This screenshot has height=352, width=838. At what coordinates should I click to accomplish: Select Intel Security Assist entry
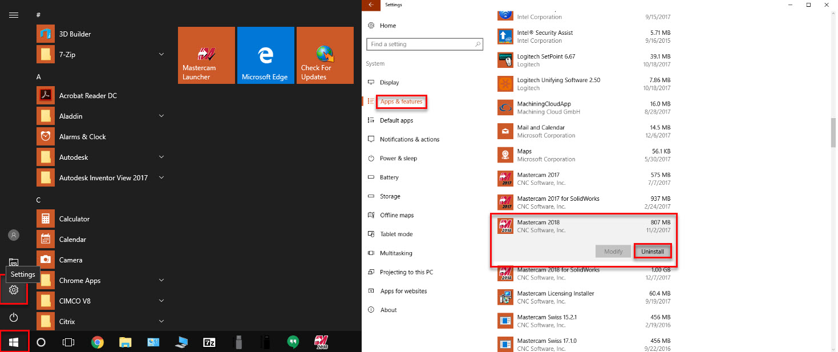pyautogui.click(x=584, y=37)
